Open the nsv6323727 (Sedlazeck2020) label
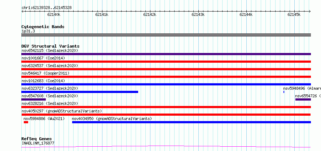This screenshot has width=321, height=151. [50, 88]
